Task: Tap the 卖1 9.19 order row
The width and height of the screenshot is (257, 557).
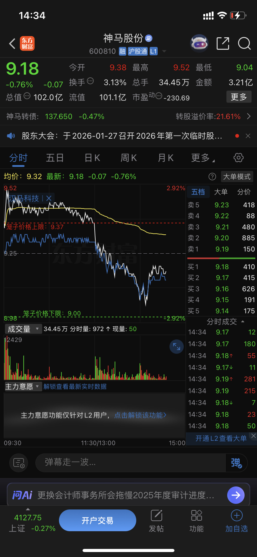Action: pyautogui.click(x=221, y=249)
